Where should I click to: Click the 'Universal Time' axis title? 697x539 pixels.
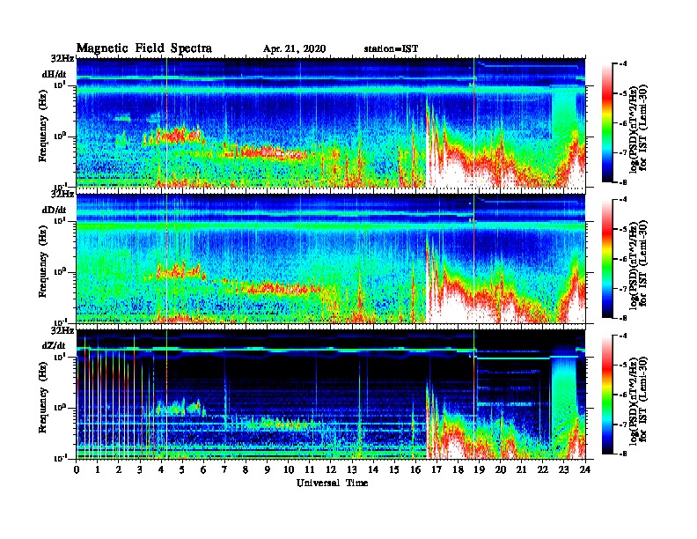click(x=332, y=483)
